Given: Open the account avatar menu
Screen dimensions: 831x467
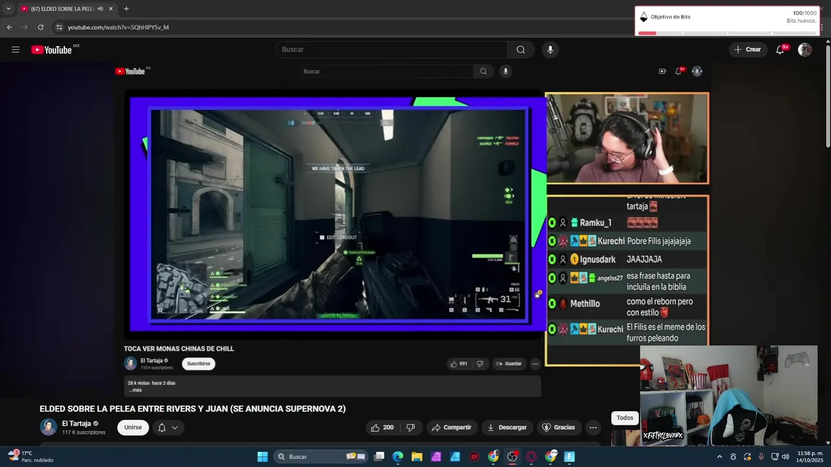Looking at the screenshot, I should pos(805,49).
